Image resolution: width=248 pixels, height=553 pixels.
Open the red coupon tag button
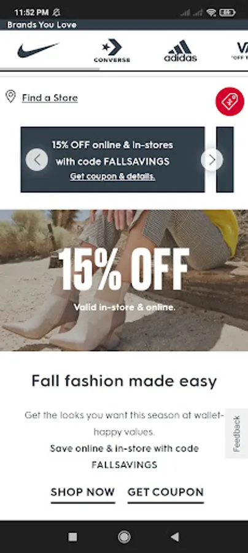(230, 101)
